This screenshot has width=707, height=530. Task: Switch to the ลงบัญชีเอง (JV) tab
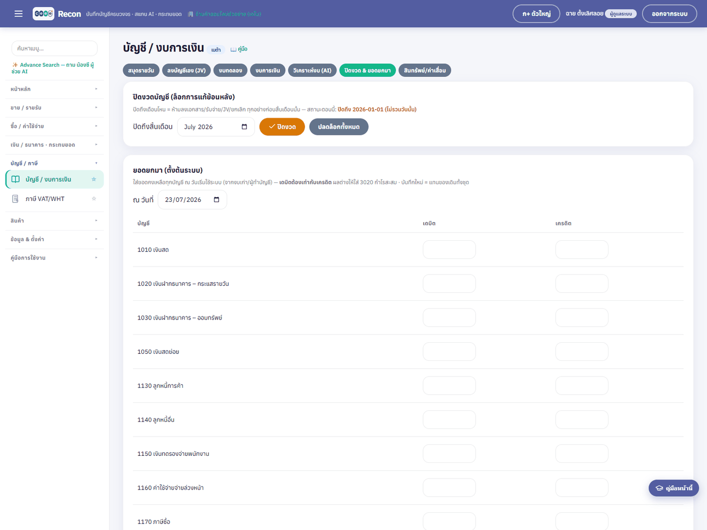click(x=186, y=70)
